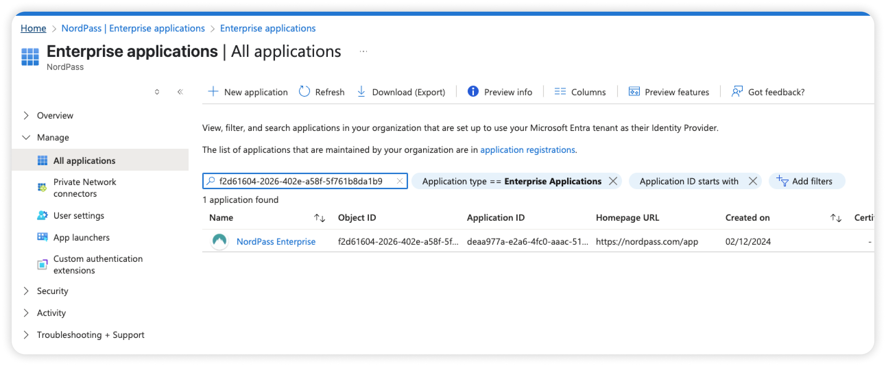Click Application ID starts with chip text
886x366 pixels.
689,181
